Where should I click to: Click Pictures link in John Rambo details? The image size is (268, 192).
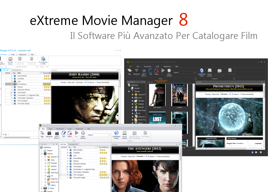coord(79,82)
